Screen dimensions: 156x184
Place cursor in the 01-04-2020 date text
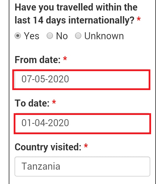click(45, 123)
